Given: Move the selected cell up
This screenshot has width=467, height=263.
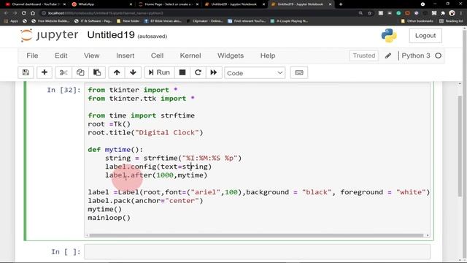Looking at the screenshot, I should 117,72.
